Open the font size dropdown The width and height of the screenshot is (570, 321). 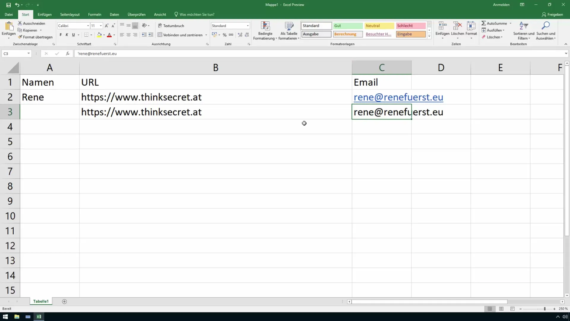coord(101,26)
